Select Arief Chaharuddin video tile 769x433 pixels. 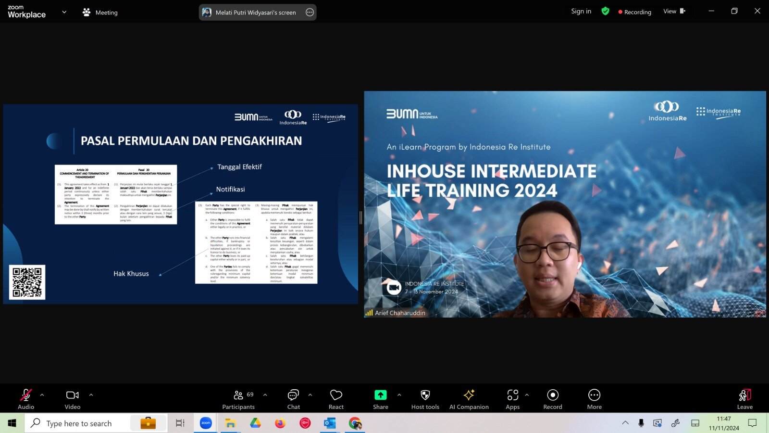[x=565, y=204]
